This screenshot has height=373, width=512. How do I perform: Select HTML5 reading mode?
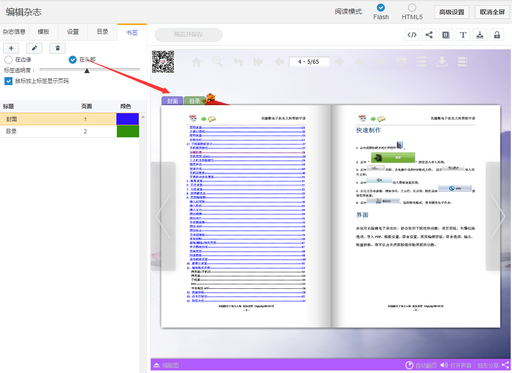point(412,8)
